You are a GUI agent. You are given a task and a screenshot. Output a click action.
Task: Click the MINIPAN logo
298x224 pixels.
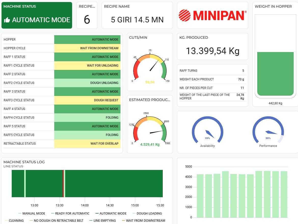pyautogui.click(x=212, y=15)
